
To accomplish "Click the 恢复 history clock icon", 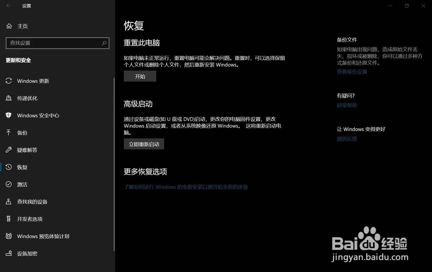I will tap(9, 167).
